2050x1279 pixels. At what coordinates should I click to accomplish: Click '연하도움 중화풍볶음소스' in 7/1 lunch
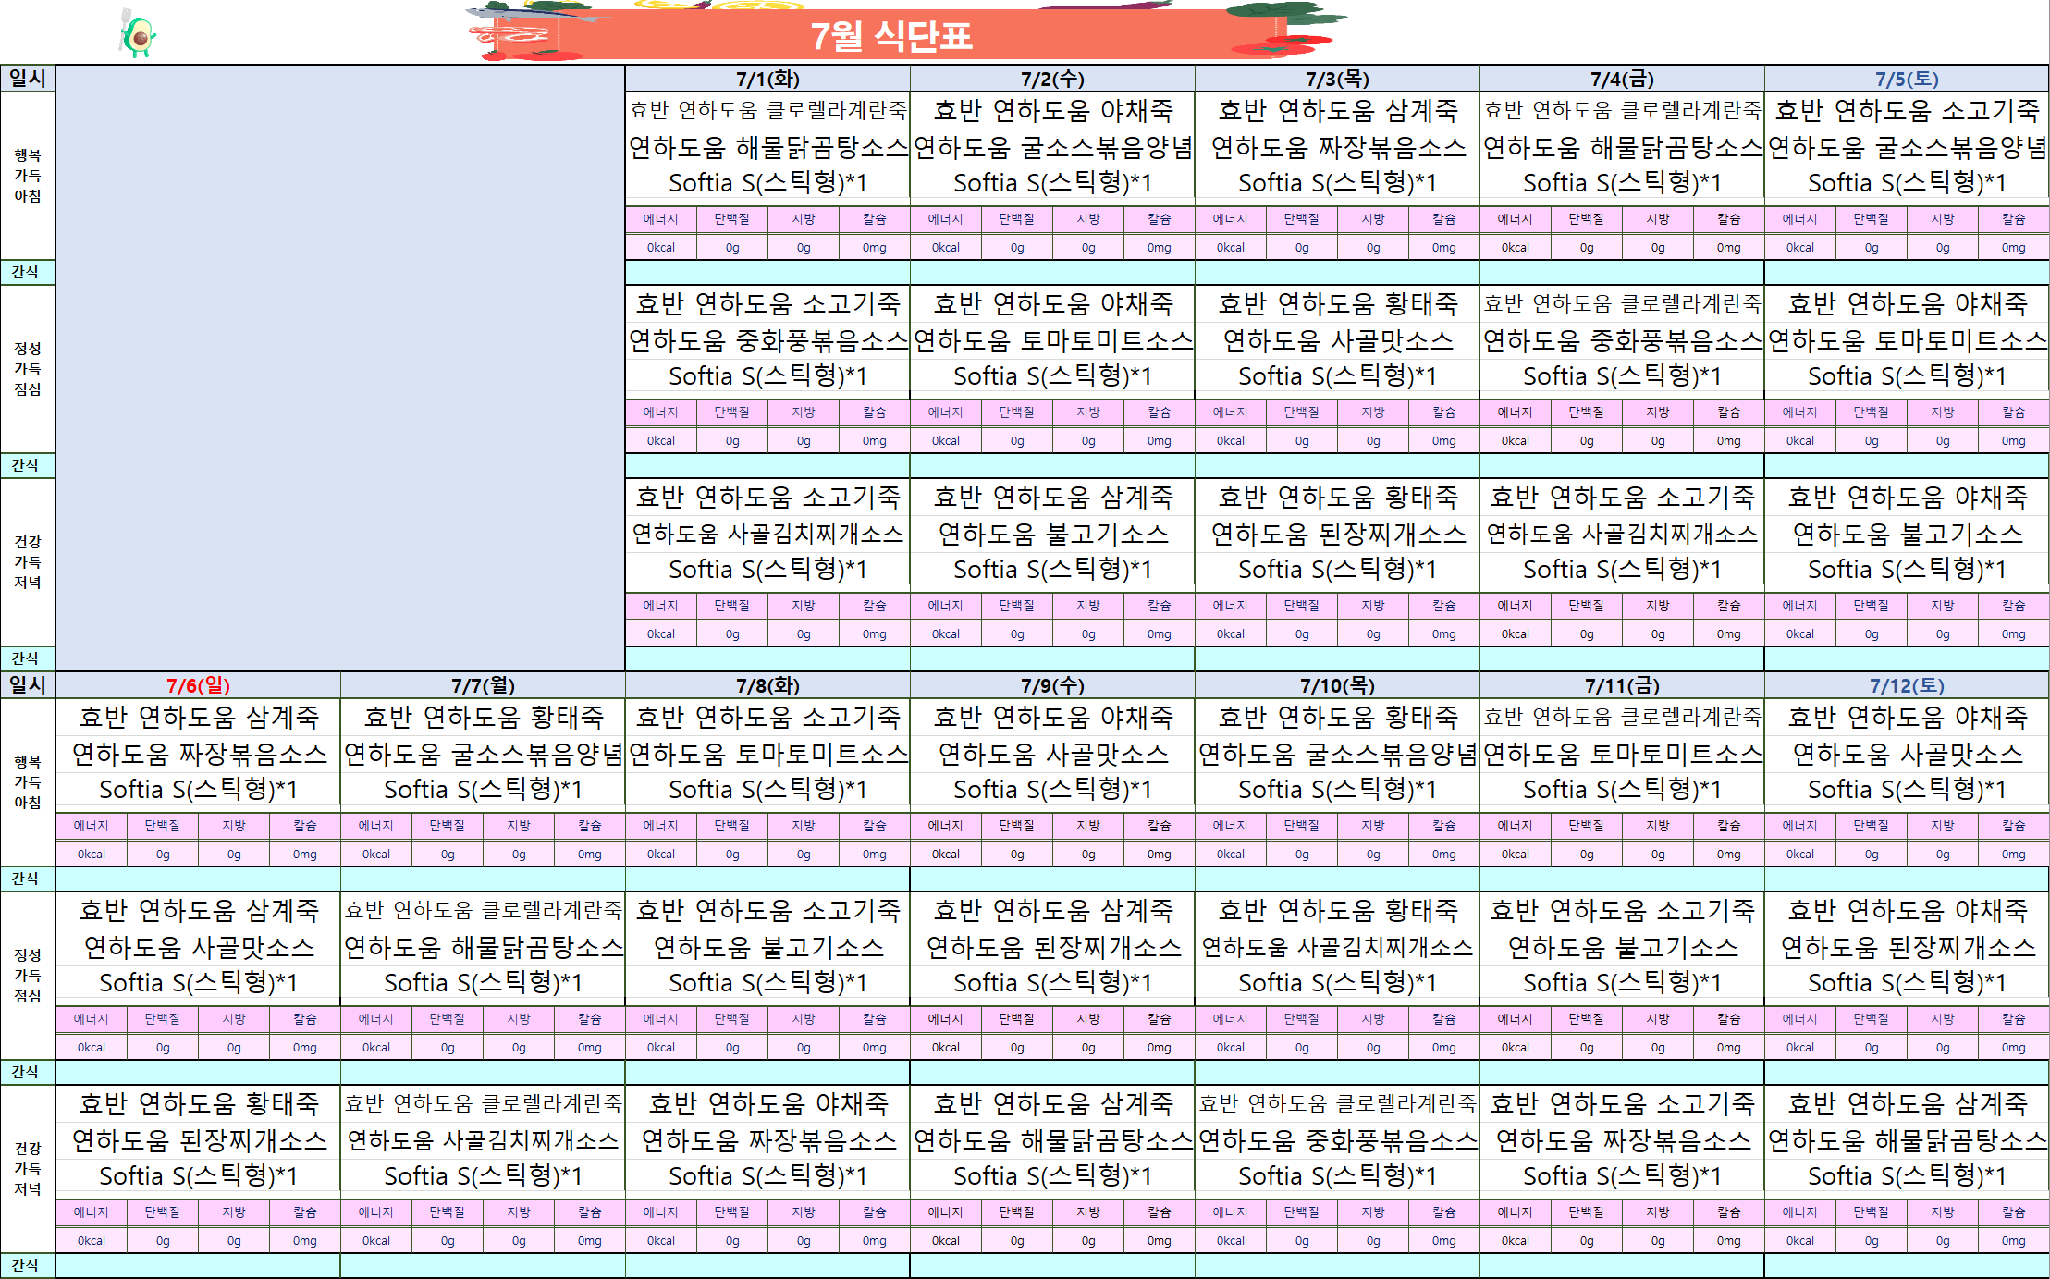pyautogui.click(x=767, y=340)
